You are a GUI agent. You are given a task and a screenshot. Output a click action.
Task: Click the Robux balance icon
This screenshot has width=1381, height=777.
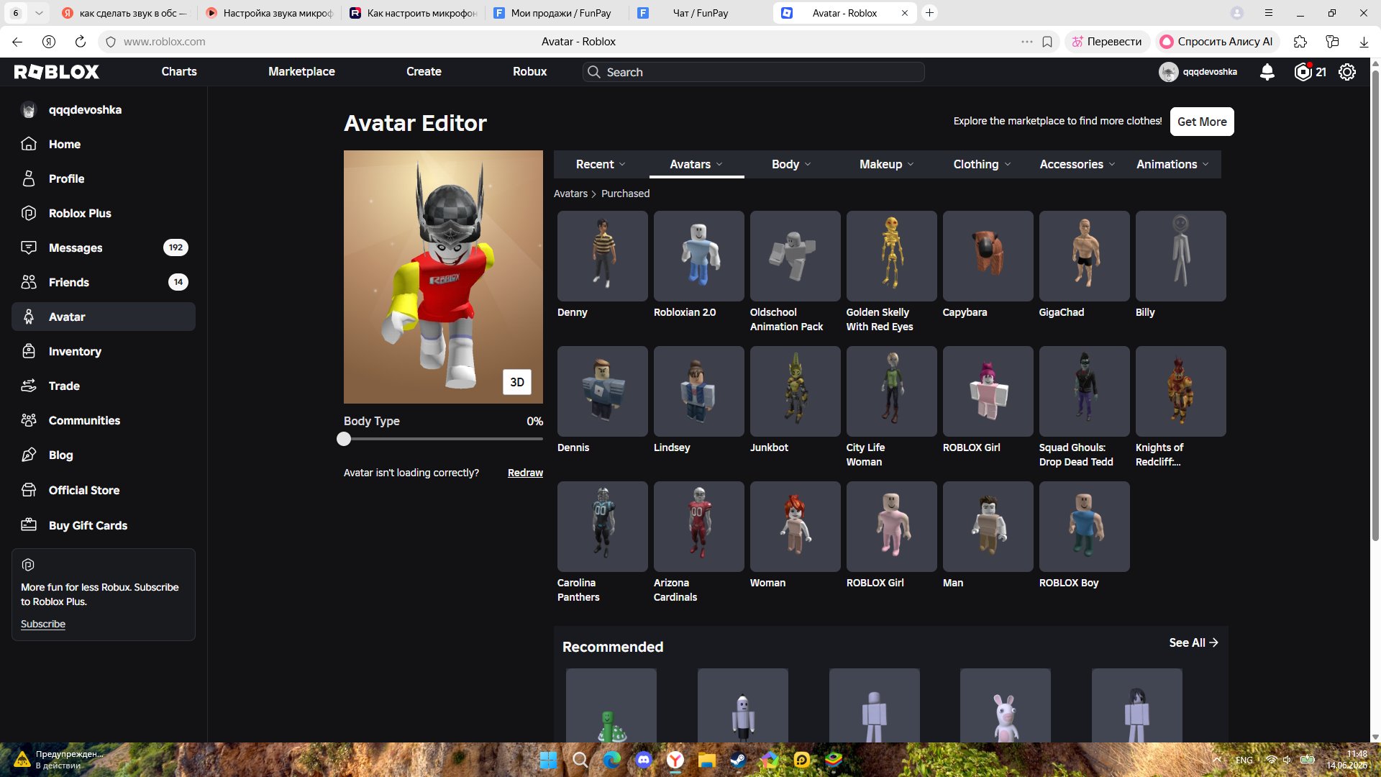click(1303, 72)
